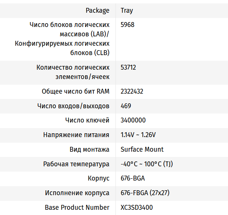Click the Package label cell
This screenshot has height=215, width=228.
[x=97, y=10]
